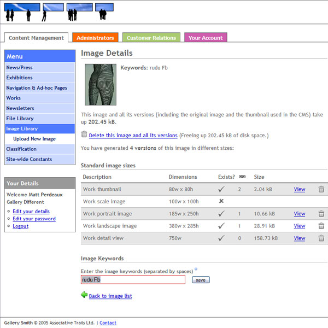Viewport: 328px width, 328px height.
Task: Click the gallery silhouettes logo banner
Action: coord(59,12)
